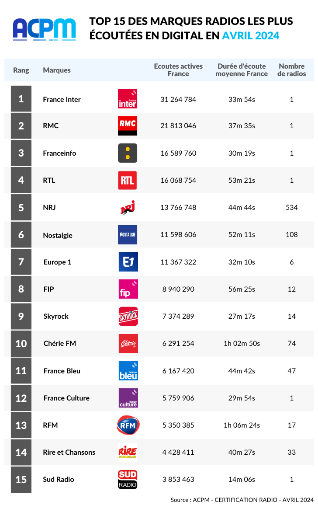Select the Nostalgie blue logo
Screen dimensions: 318x505
(x=128, y=235)
